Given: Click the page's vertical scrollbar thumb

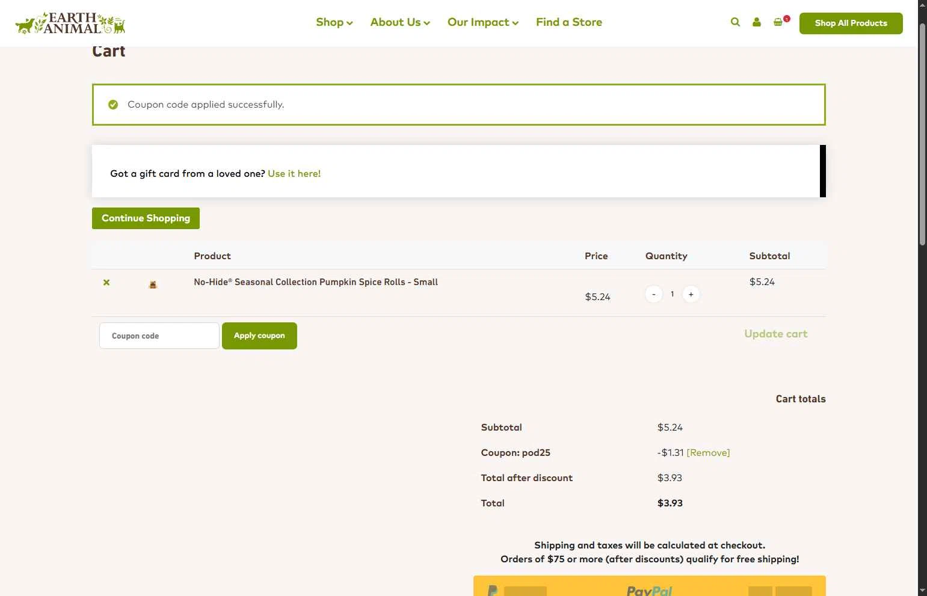Looking at the screenshot, I should click(x=922, y=135).
